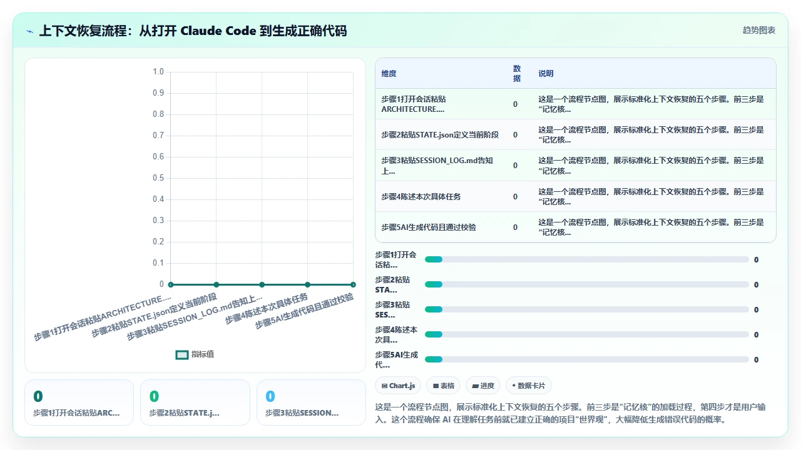Select the 进度 tag chip

[484, 386]
